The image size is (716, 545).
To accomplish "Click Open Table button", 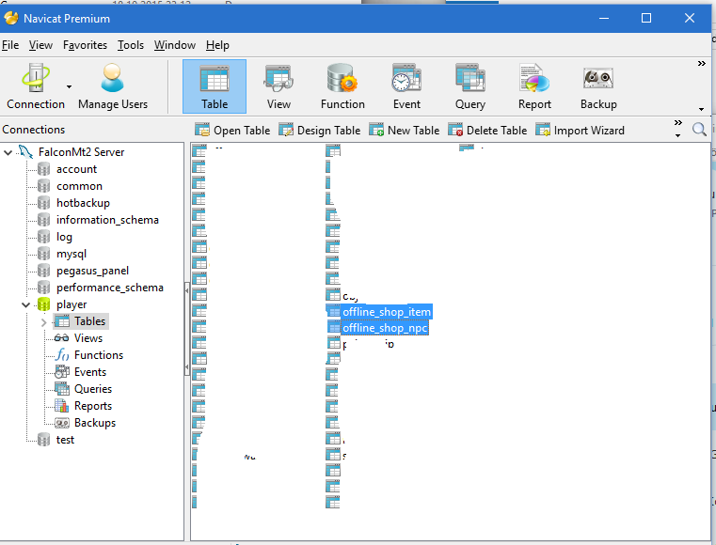I will tap(232, 131).
